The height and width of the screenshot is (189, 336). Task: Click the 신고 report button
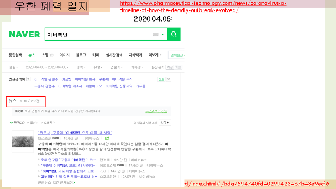pyautogui.click(x=161, y=79)
